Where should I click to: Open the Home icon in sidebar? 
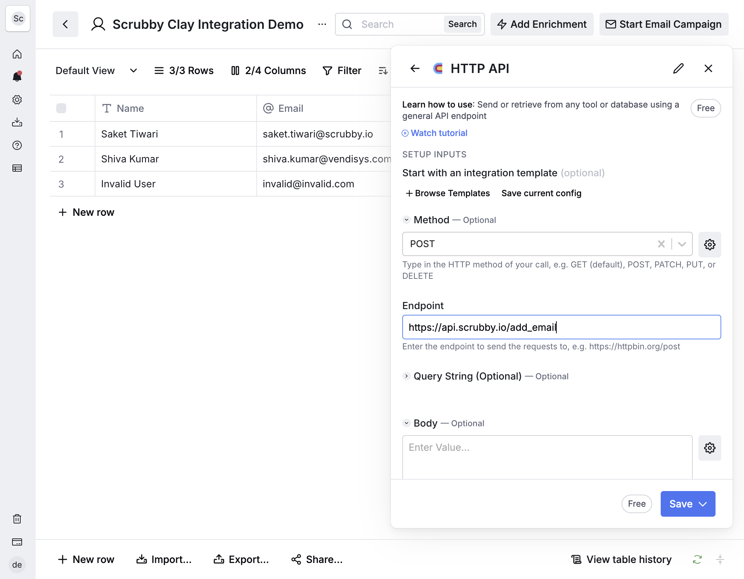(17, 54)
